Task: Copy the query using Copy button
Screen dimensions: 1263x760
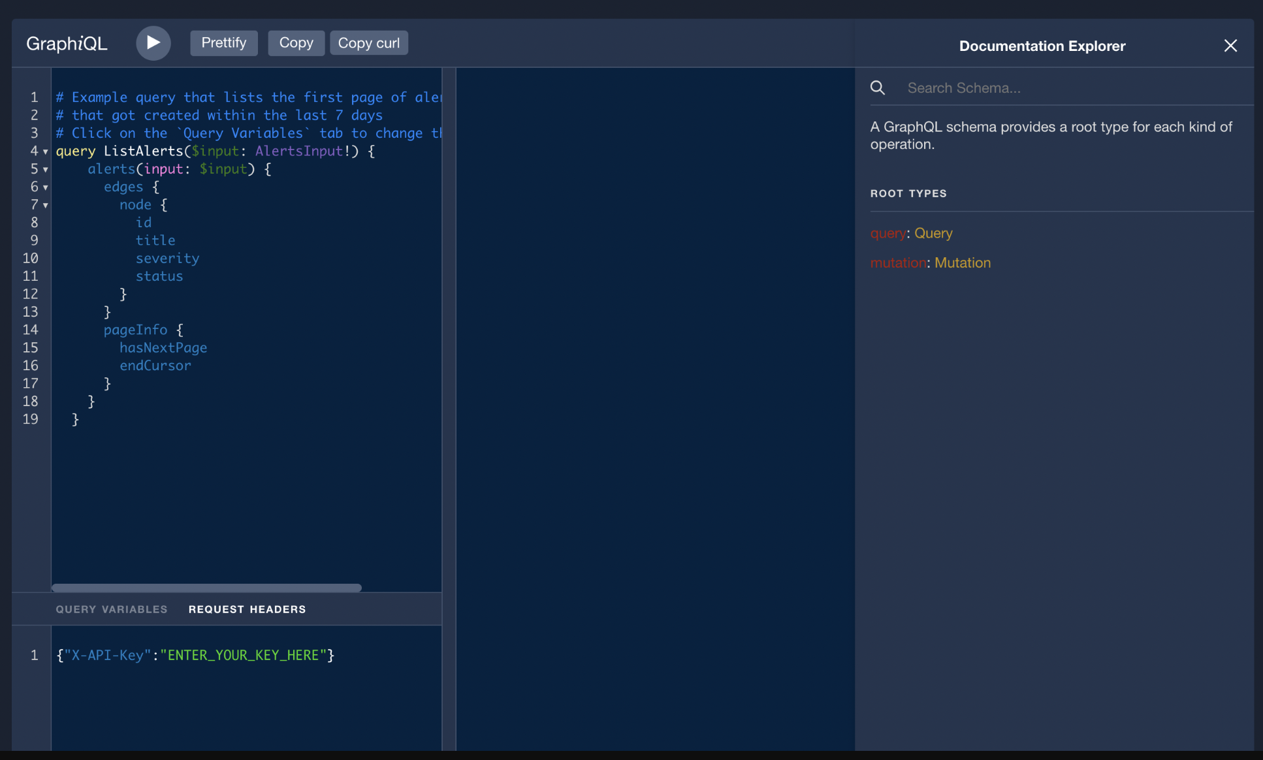Action: [296, 42]
